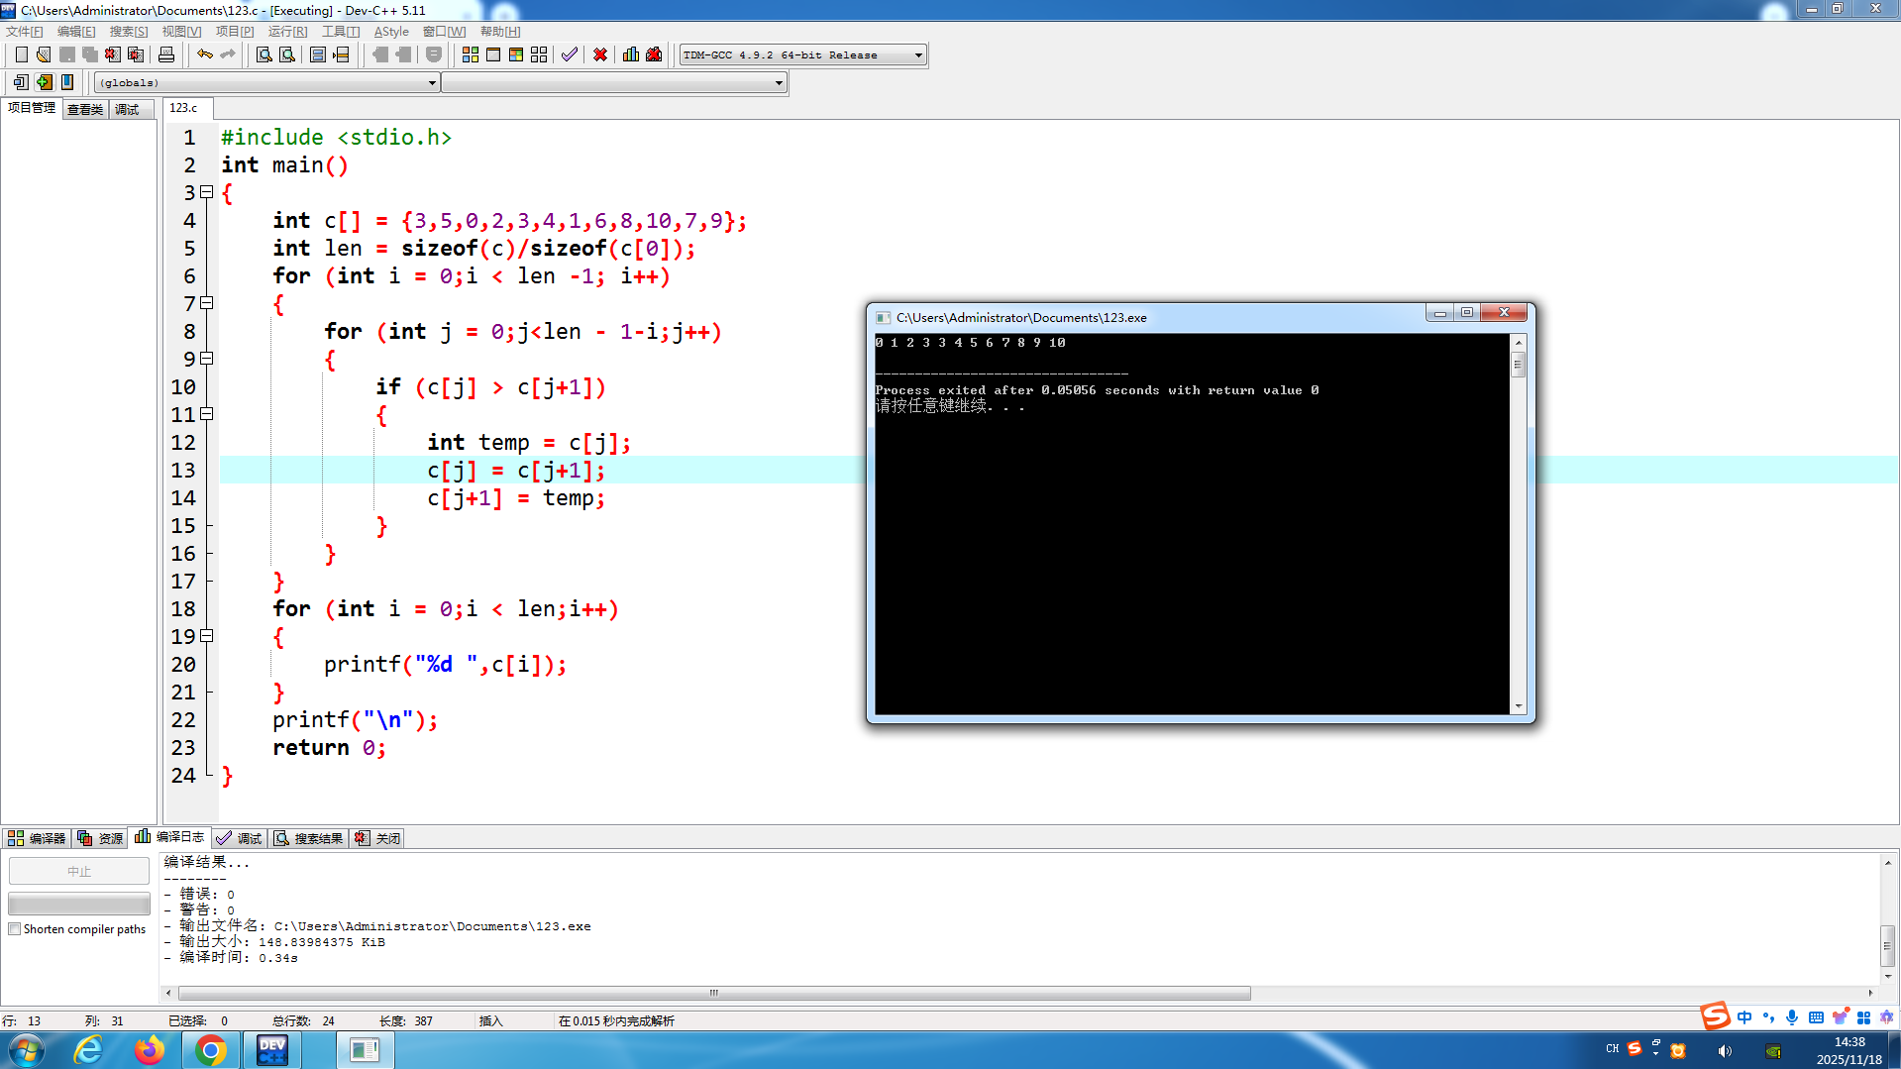
Task: Click the Dev-C++ taskbar icon
Action: [x=271, y=1050]
